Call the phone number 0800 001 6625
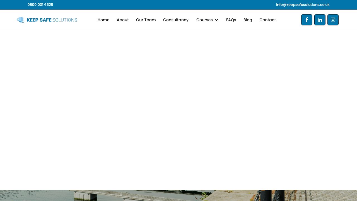357x201 pixels. 40,5
